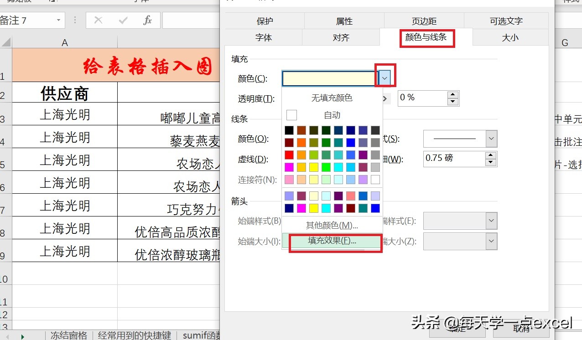Pick the bright red color swatch
Viewport: 582px width, 340px height.
[289, 155]
